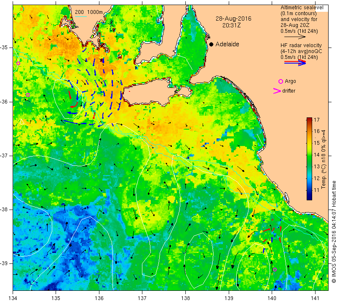The height and width of the screenshot is (303, 337).
Task: Click the black dot marking Adelaide
Action: [211, 44]
